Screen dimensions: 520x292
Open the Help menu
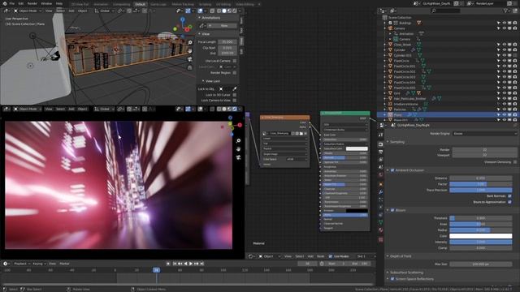point(59,3)
